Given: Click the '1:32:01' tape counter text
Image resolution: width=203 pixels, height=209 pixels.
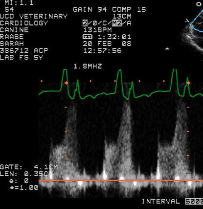Looking at the screenshot, I should pos(114,37).
